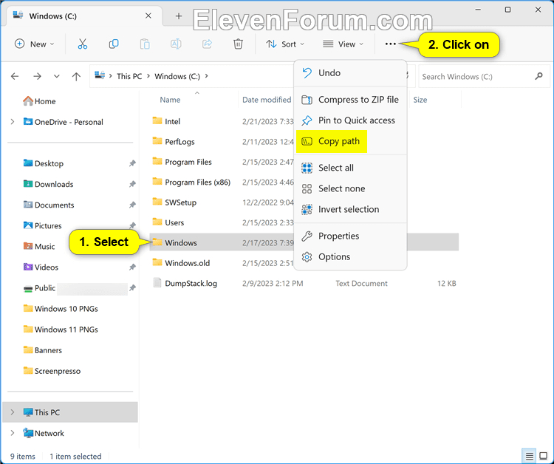Click Windows (C:) in the breadcrumb
Viewport: 554px width, 464px height.
tap(177, 76)
